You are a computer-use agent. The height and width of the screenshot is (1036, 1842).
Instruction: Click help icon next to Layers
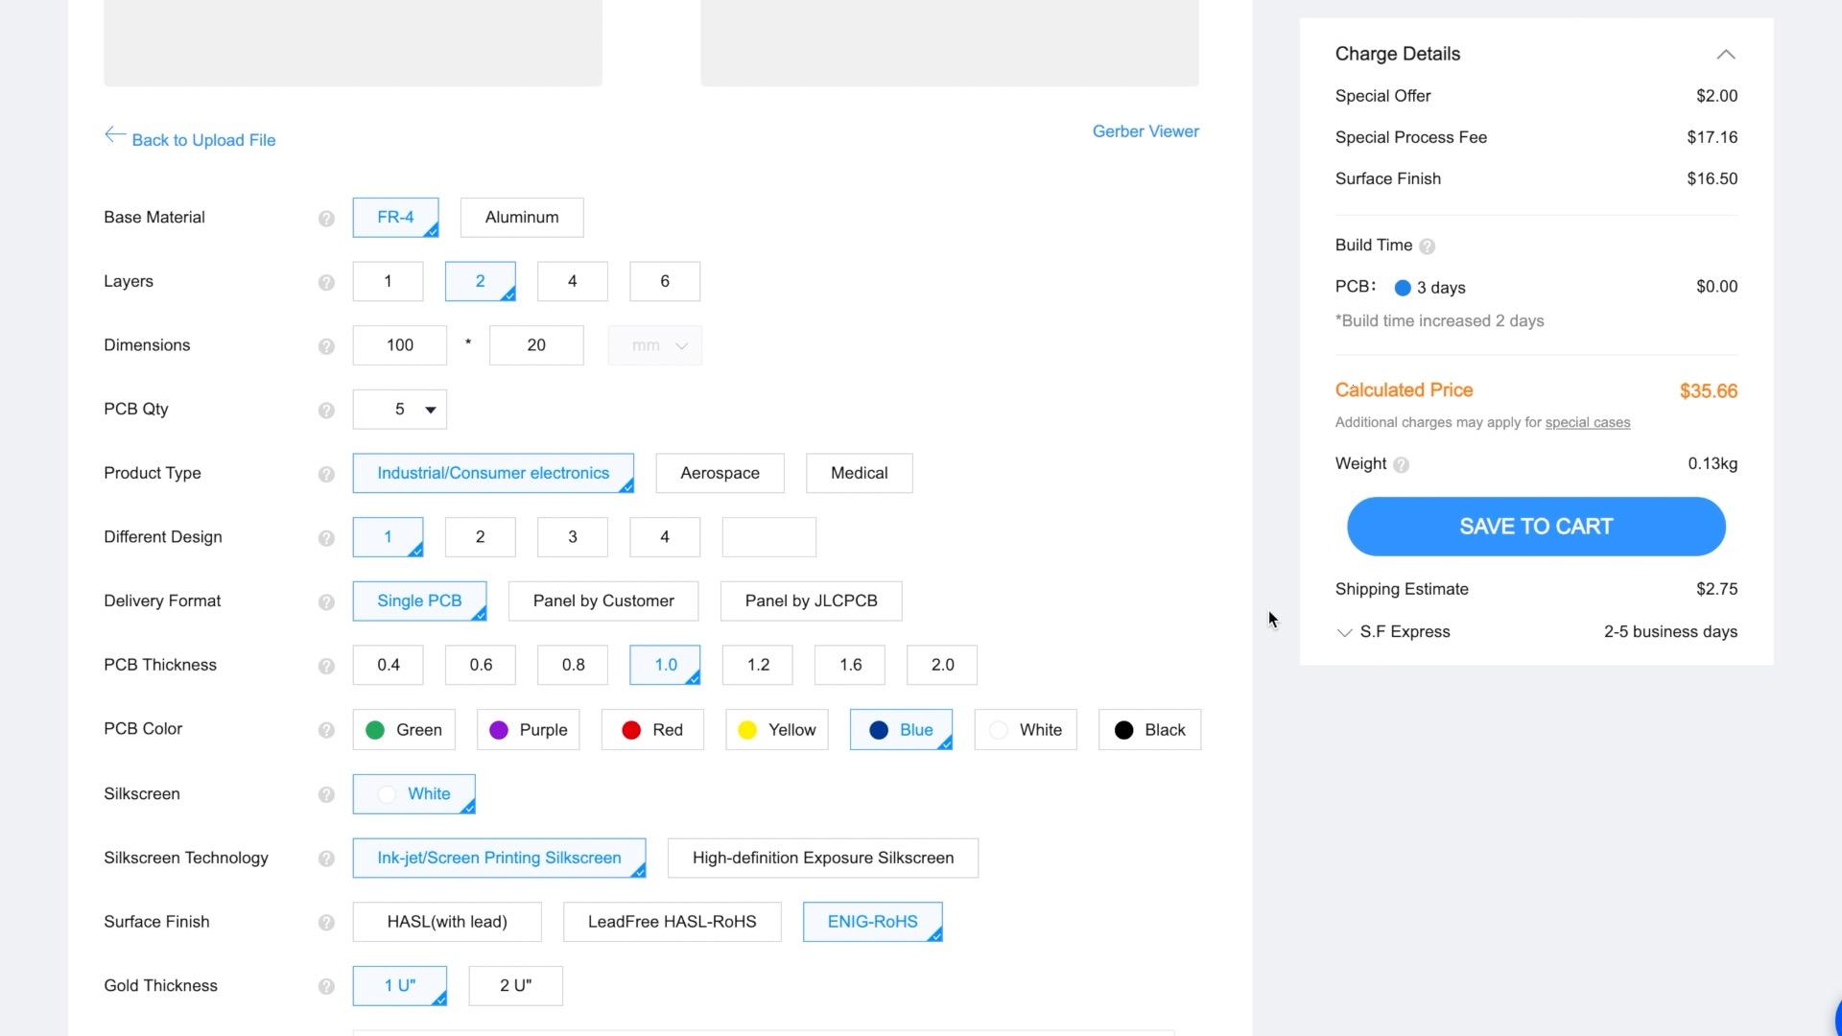[x=326, y=283]
